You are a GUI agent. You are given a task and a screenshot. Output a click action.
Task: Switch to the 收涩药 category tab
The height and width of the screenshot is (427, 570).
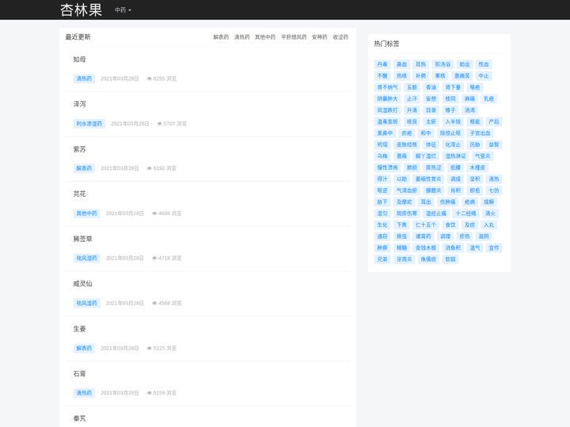pyautogui.click(x=340, y=37)
